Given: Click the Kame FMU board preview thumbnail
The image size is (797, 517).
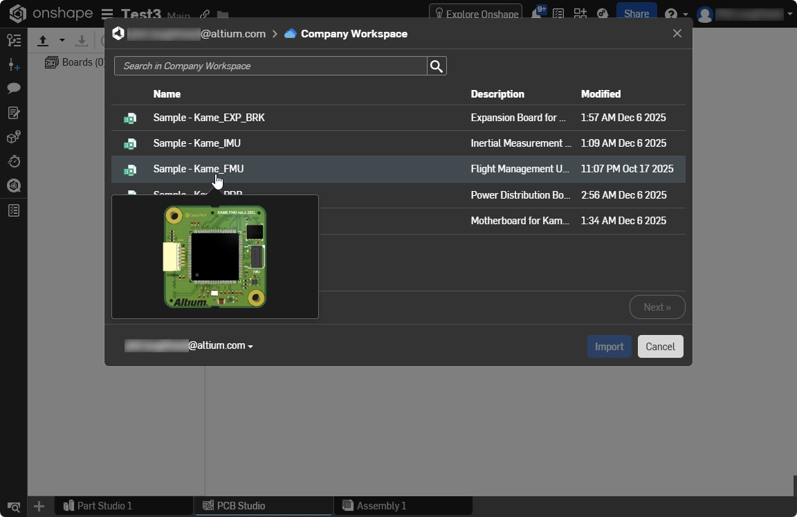Looking at the screenshot, I should [215, 257].
